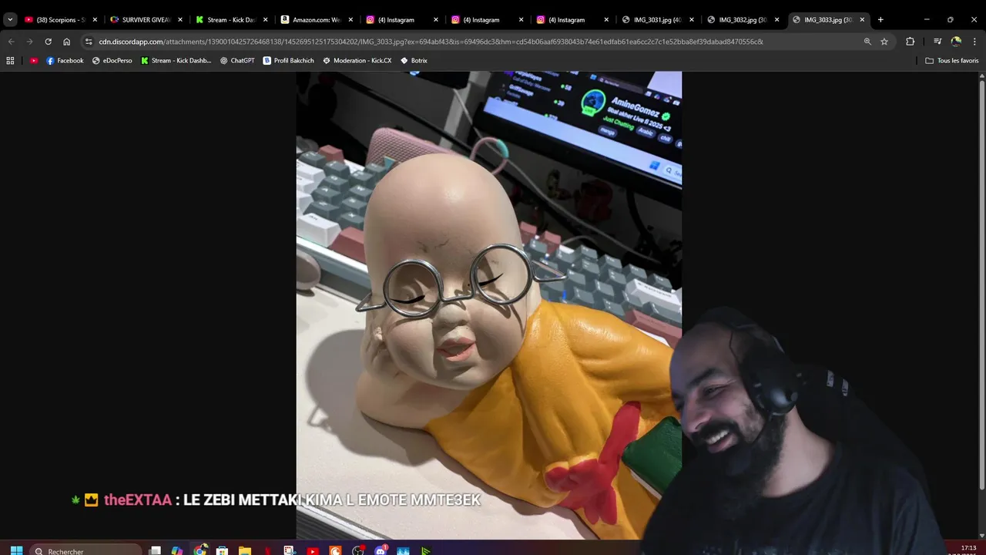This screenshot has width=986, height=555.
Task: Click the scrollbar down arrow
Action: tap(981, 535)
